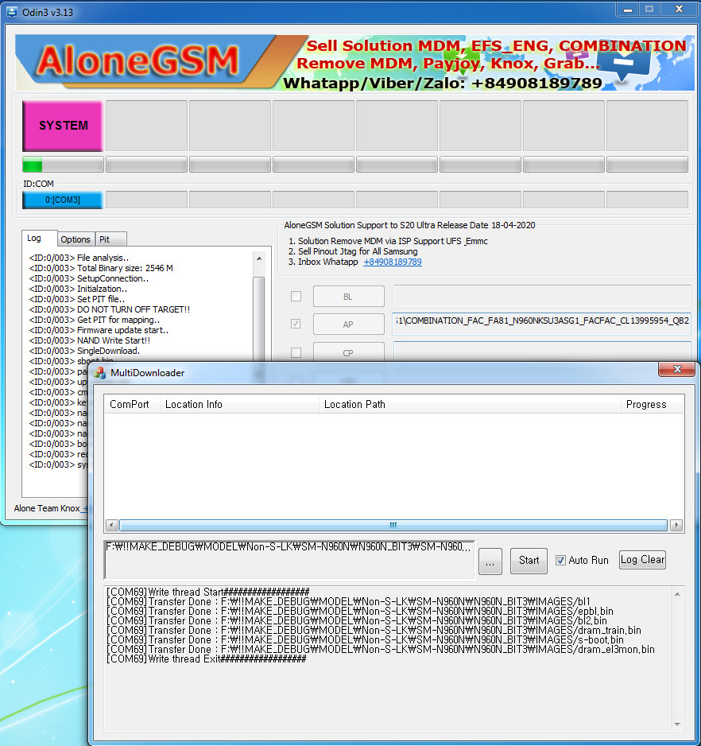Toggle the Auto Run checkbox
This screenshot has width=701, height=746.
(560, 561)
